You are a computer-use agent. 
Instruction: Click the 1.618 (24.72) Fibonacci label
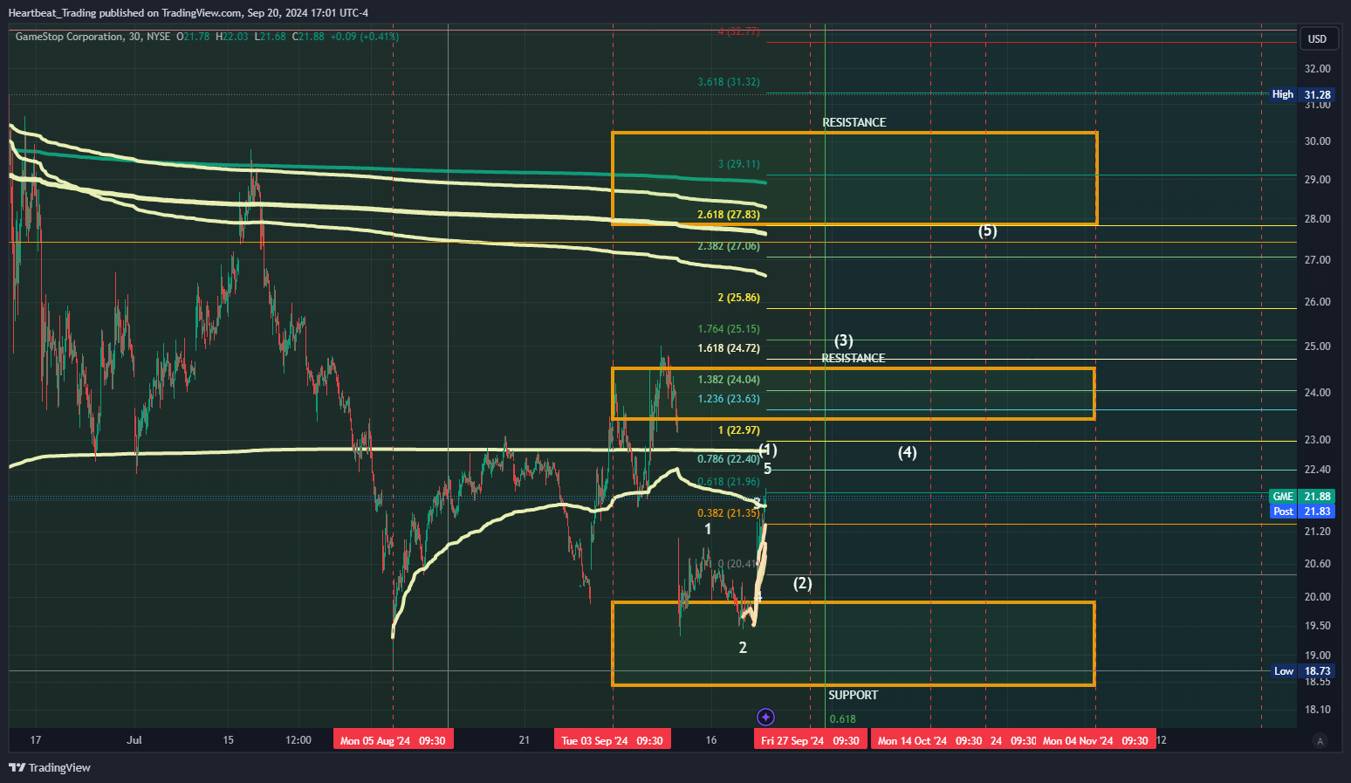tap(729, 348)
